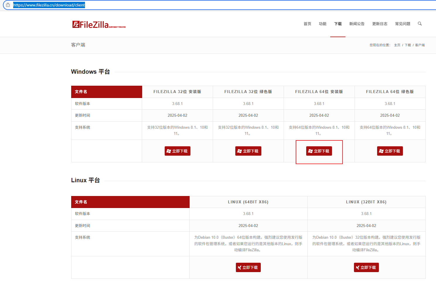
Task: Download FileZilla 32位 安装版 for Windows
Action: 178,151
